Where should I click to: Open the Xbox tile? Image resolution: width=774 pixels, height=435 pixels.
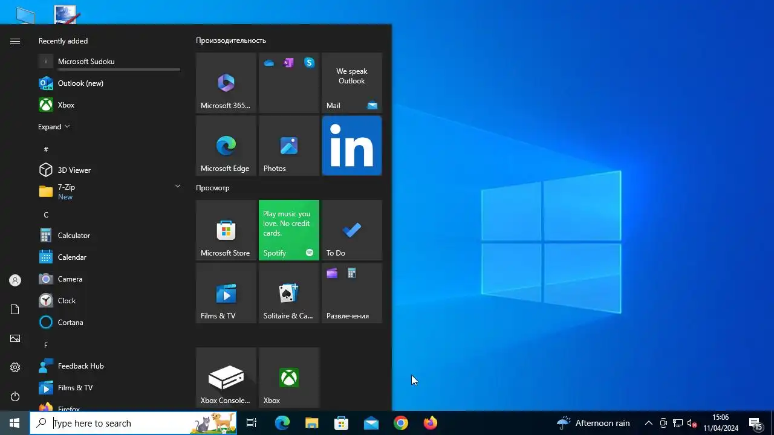289,378
